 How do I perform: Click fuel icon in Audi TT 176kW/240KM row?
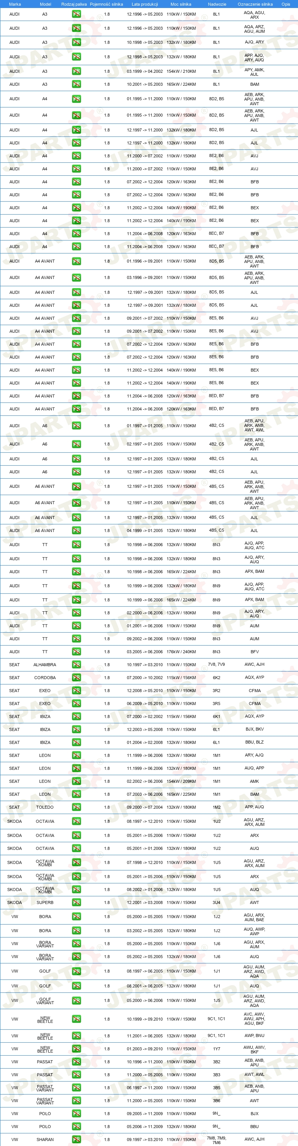[77, 652]
